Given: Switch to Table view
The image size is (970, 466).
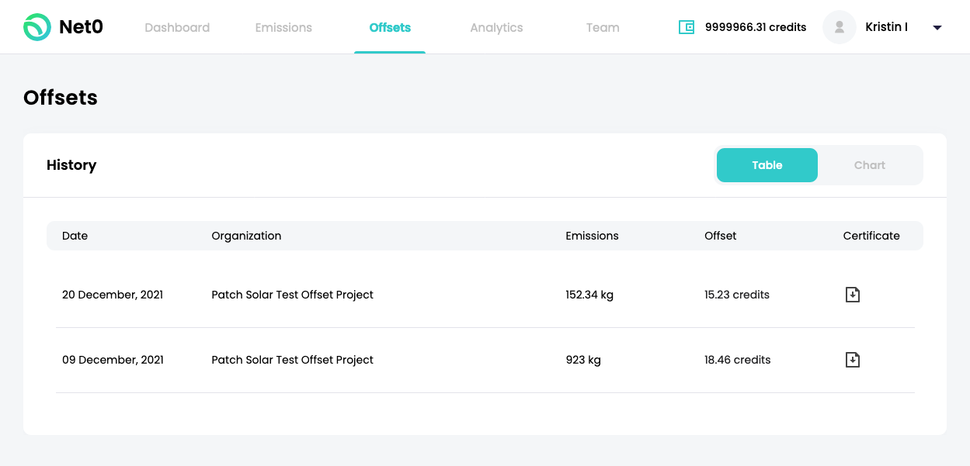Looking at the screenshot, I should pyautogui.click(x=767, y=165).
